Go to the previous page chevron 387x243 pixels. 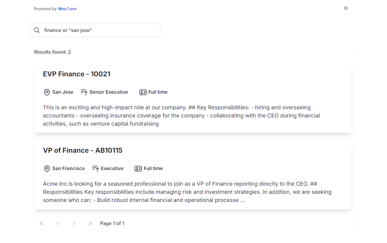pos(58,223)
